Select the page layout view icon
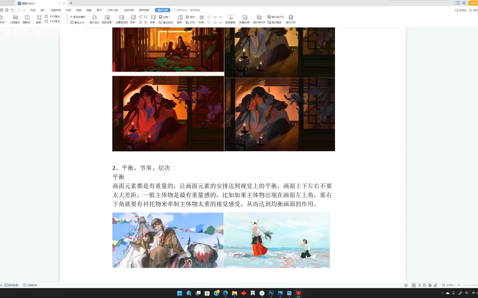This screenshot has width=478, height=298. click(414, 285)
